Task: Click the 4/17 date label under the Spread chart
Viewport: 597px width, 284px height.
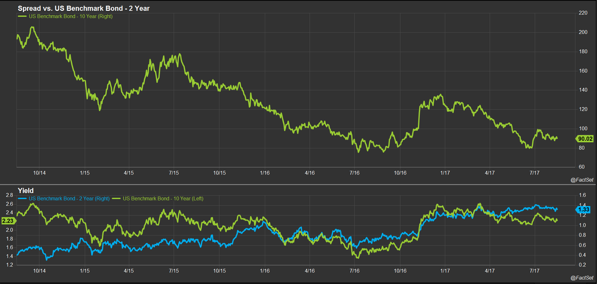Action: [490, 173]
